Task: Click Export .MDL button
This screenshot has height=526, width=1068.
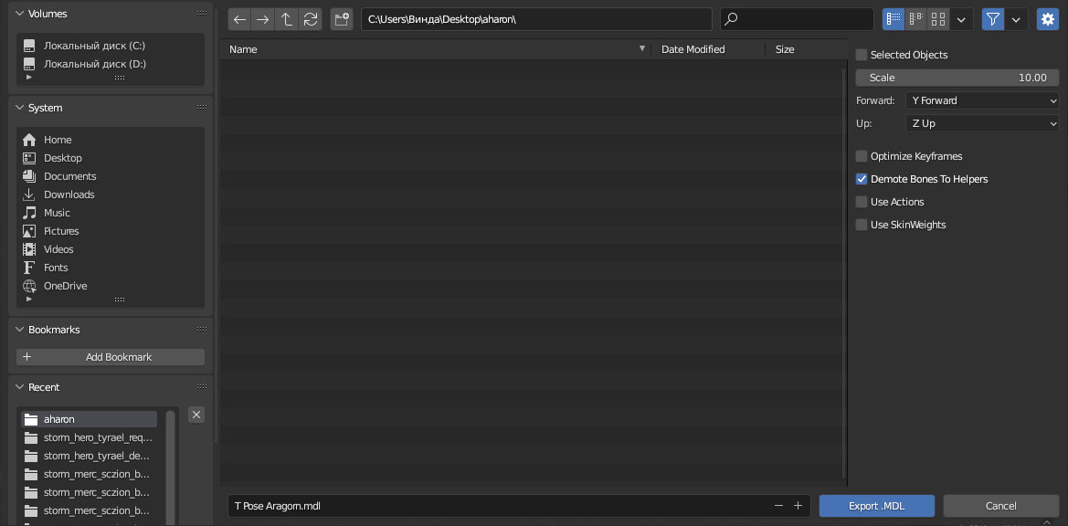Action: click(877, 506)
